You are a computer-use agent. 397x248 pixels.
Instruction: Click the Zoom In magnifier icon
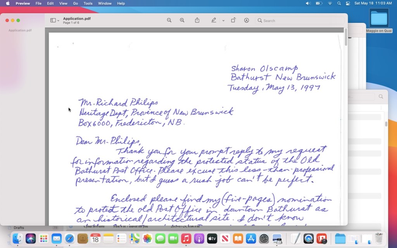(182, 20)
